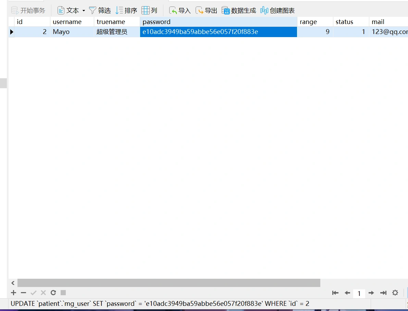This screenshot has width=408, height=311.
Task: Click the Import (导入) icon
Action: (x=173, y=11)
